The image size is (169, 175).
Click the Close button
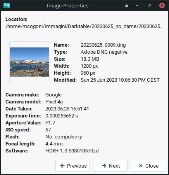pyautogui.click(x=148, y=166)
